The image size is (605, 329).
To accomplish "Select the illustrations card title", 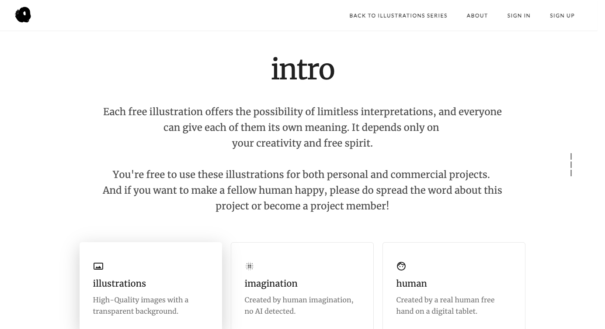I will [x=119, y=284].
